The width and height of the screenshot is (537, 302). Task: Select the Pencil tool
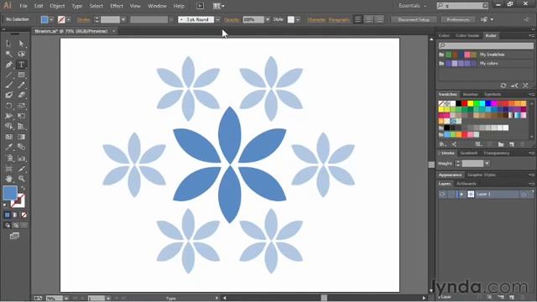(21, 85)
